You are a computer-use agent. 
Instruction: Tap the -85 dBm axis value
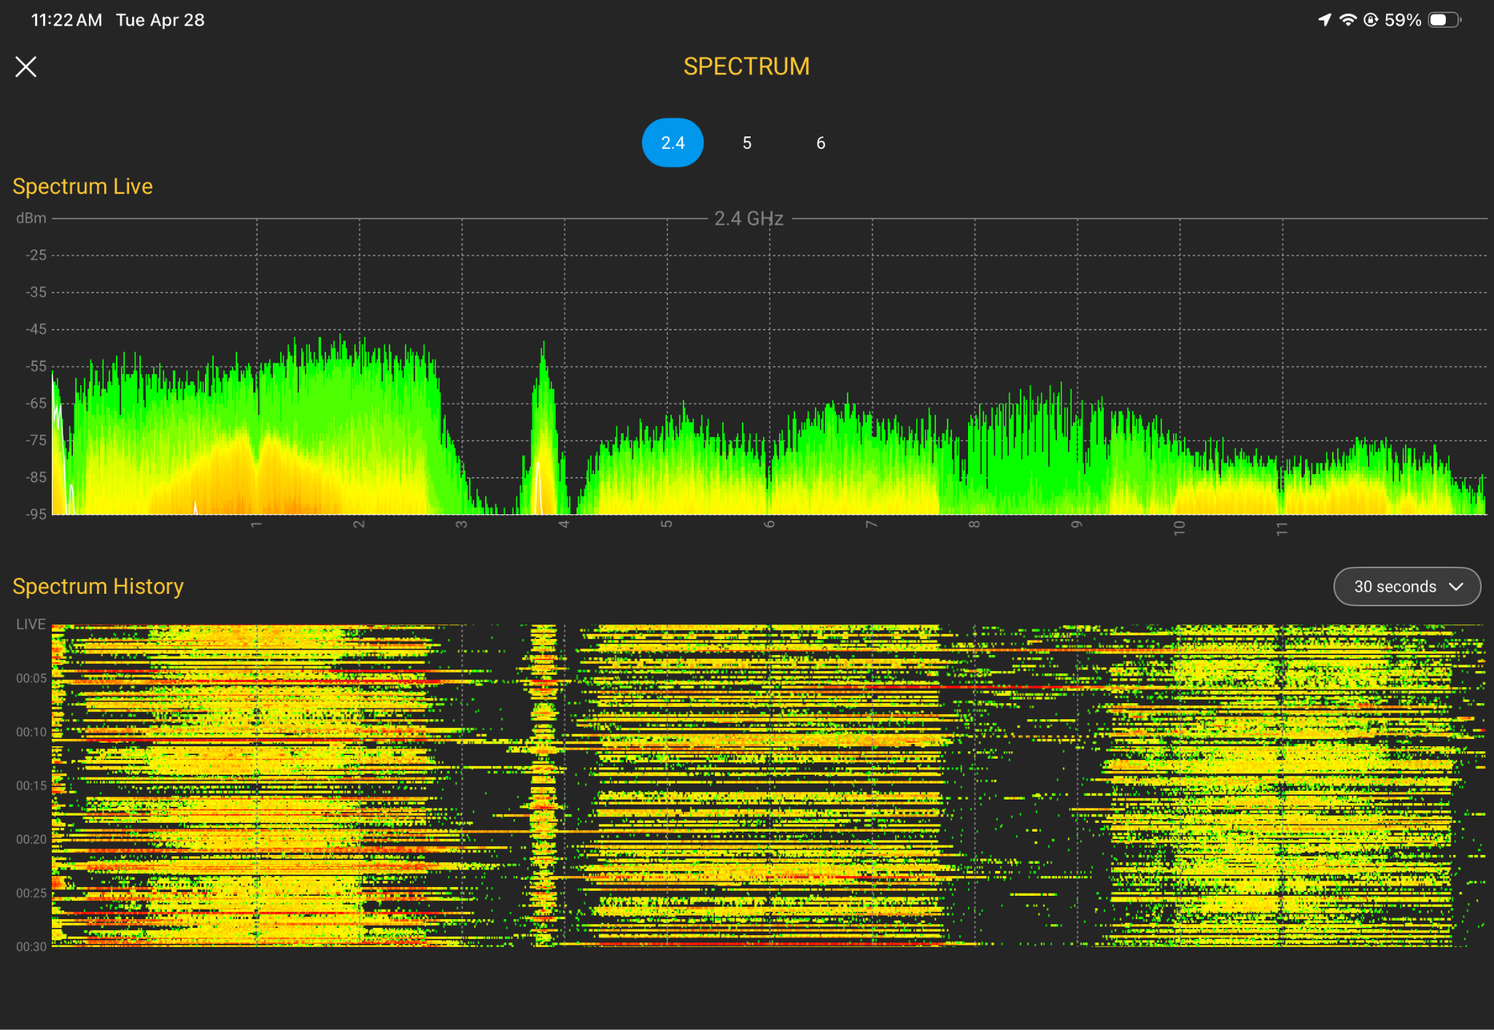[x=36, y=478]
